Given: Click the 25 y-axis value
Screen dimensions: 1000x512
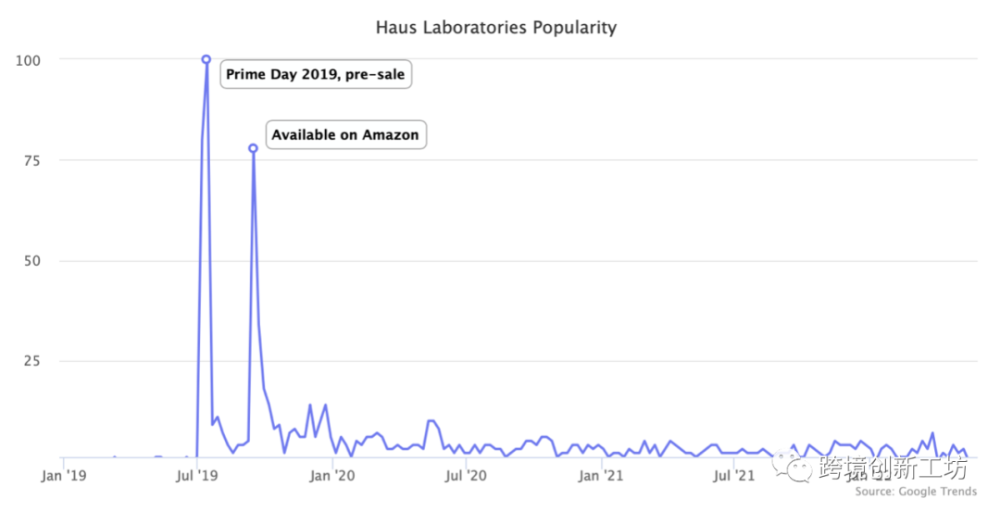Looking at the screenshot, I should click(x=31, y=361).
